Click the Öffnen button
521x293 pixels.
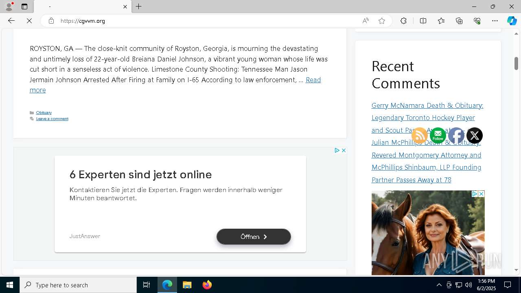254,236
